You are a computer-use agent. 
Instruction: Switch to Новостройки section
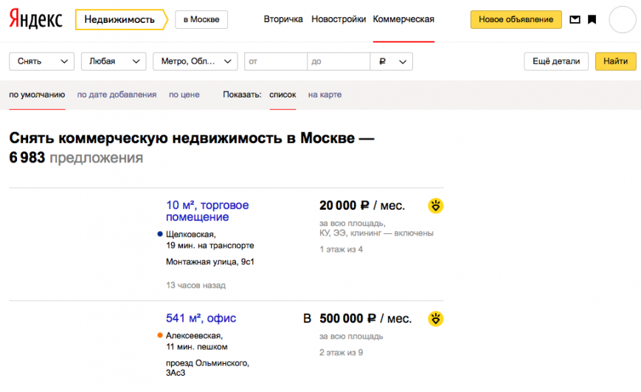click(339, 19)
